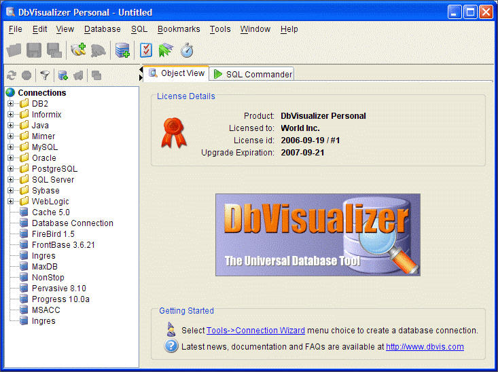498x372 pixels.
Task: Select the MSACC connection
Action: click(x=46, y=310)
